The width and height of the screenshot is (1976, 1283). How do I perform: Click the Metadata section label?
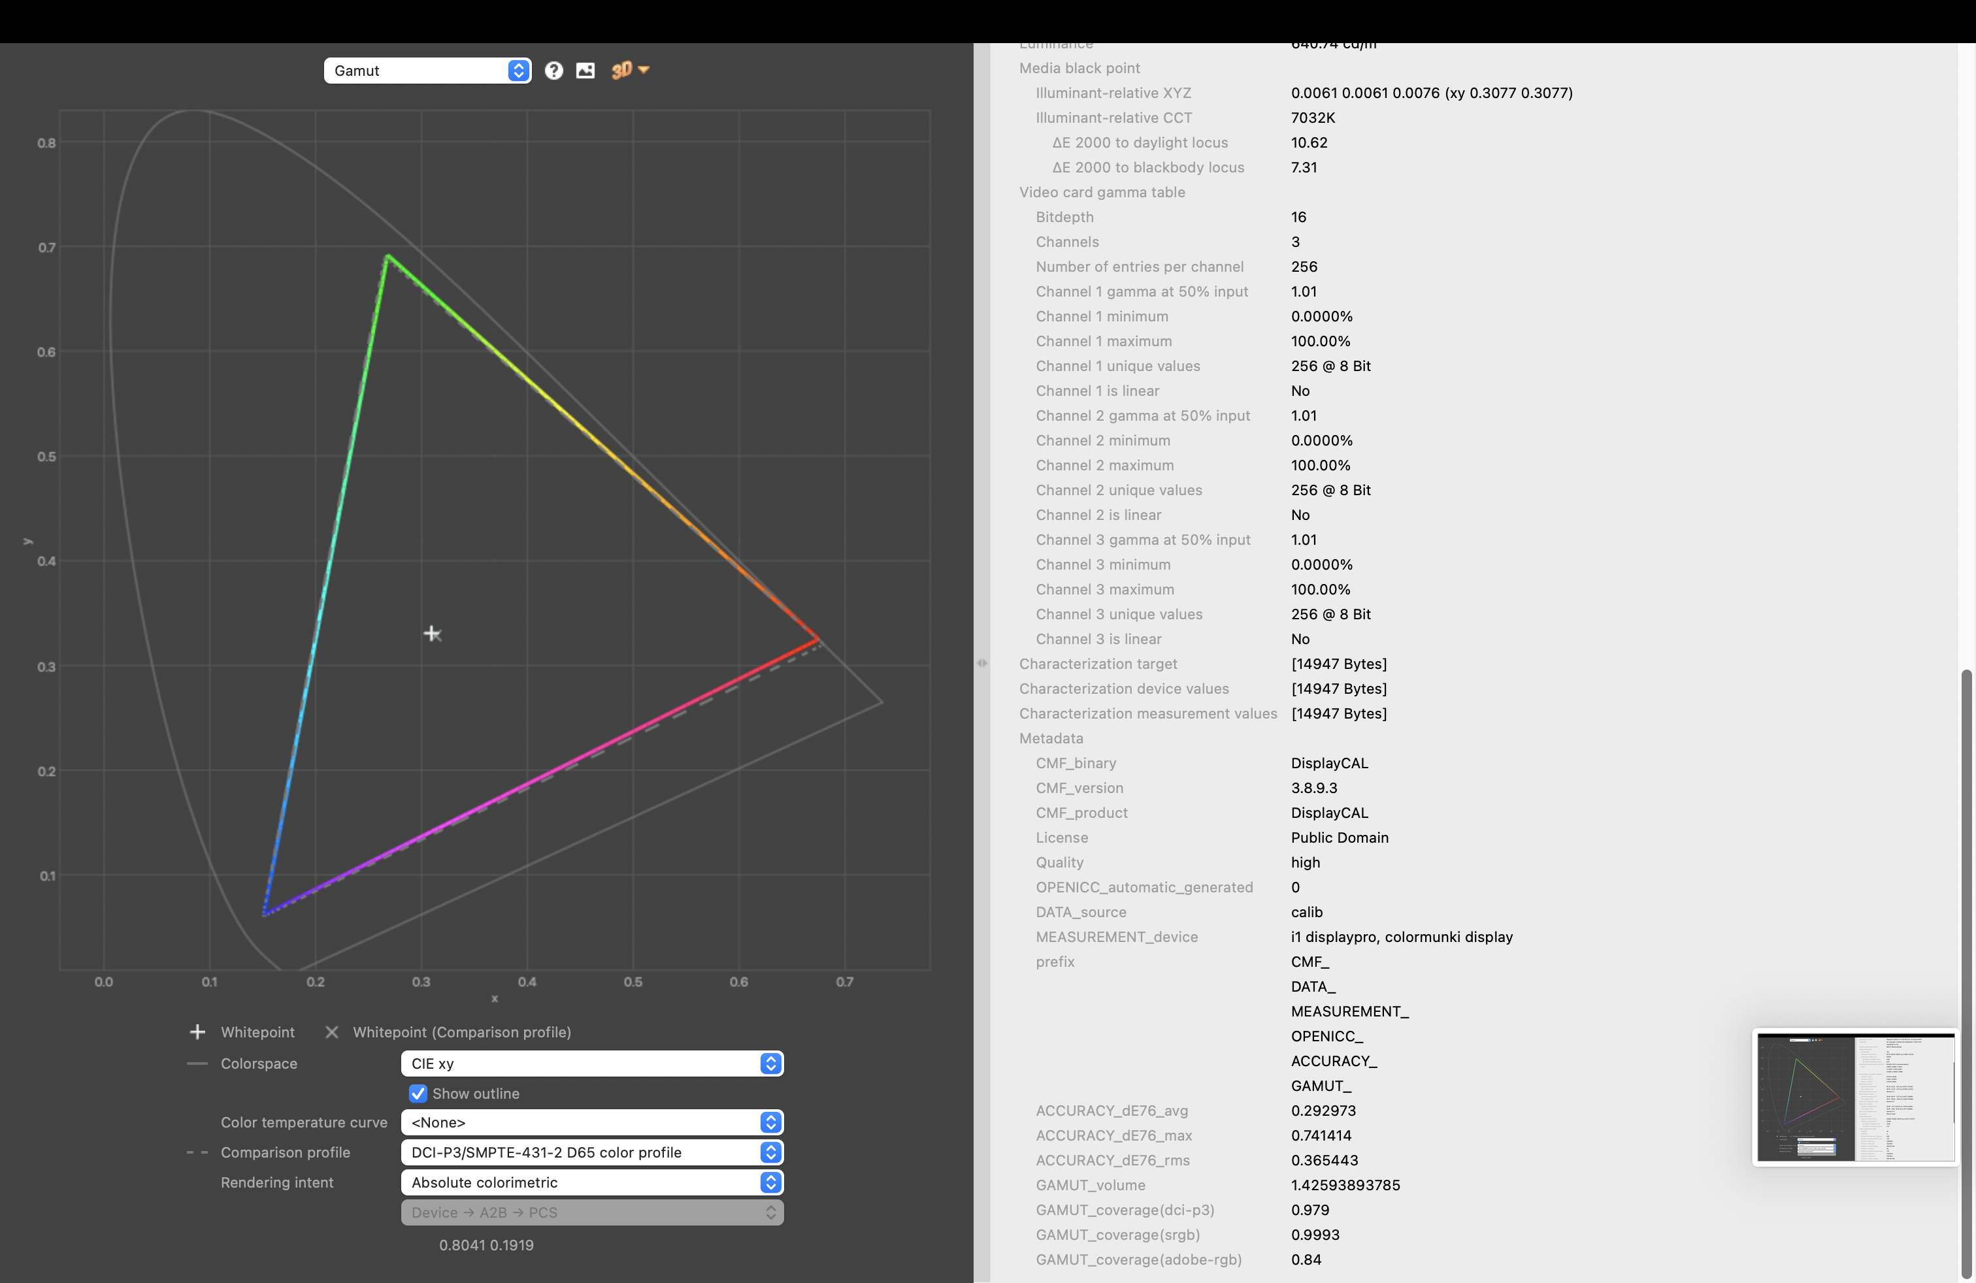pos(1051,738)
